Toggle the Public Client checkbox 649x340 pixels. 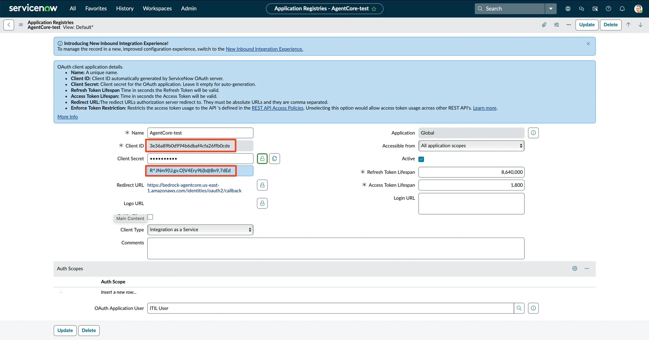[x=150, y=217]
